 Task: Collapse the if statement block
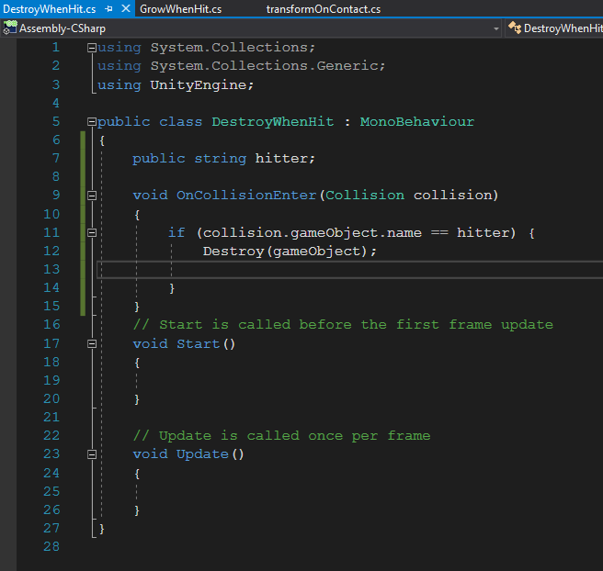92,232
